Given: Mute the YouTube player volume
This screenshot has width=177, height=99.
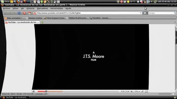Looking at the screenshot, I should [132, 92].
